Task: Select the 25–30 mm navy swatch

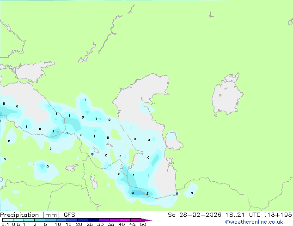Action: coord(93,220)
